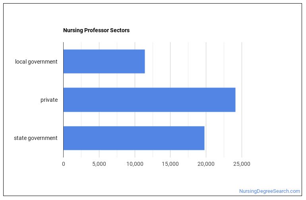Click the 15,000 gridline beside local government bar

coord(170,61)
